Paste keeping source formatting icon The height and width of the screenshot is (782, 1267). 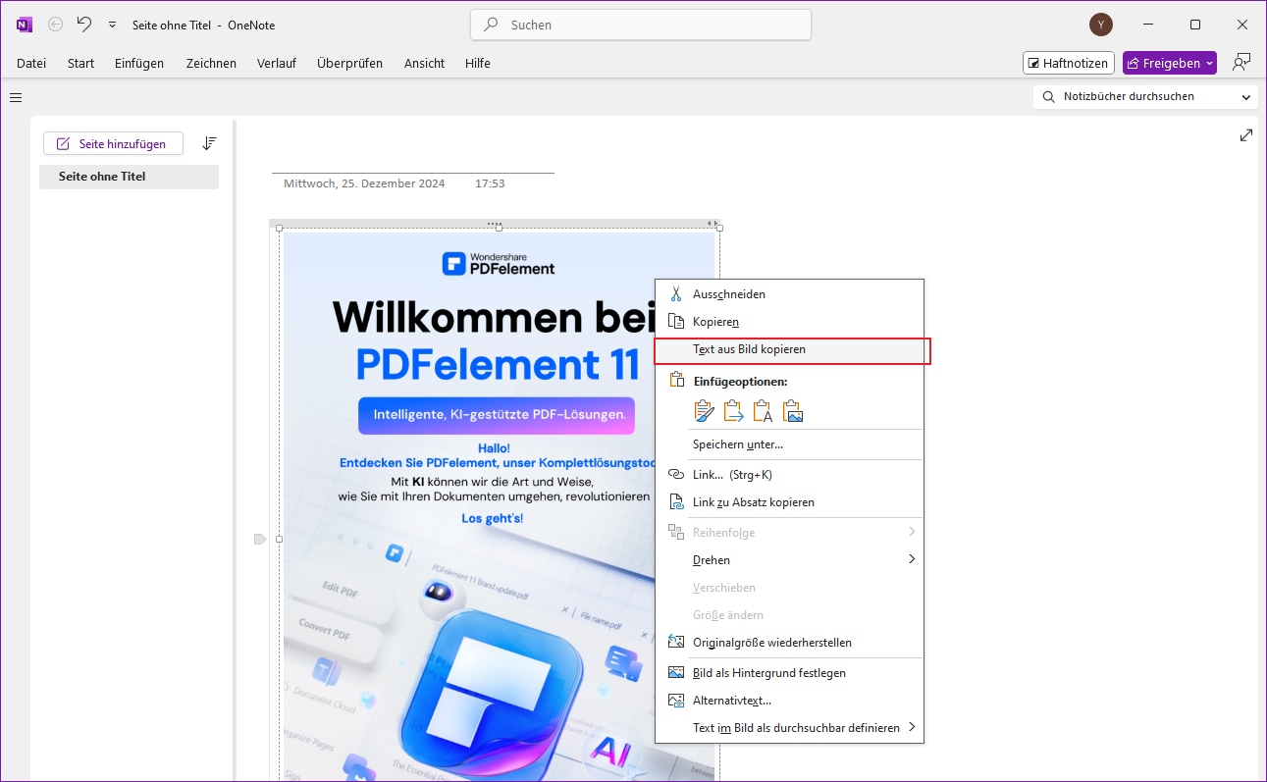(x=704, y=411)
